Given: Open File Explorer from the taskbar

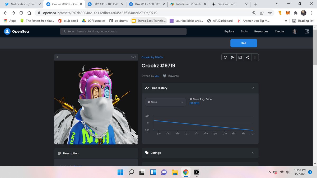Looking at the screenshot, I should click(x=175, y=172).
